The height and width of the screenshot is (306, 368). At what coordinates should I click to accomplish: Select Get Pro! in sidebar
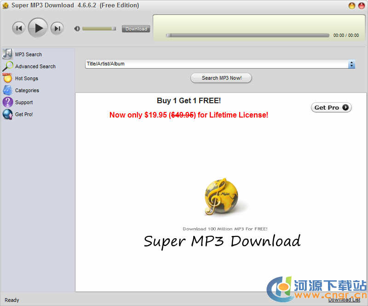24,115
